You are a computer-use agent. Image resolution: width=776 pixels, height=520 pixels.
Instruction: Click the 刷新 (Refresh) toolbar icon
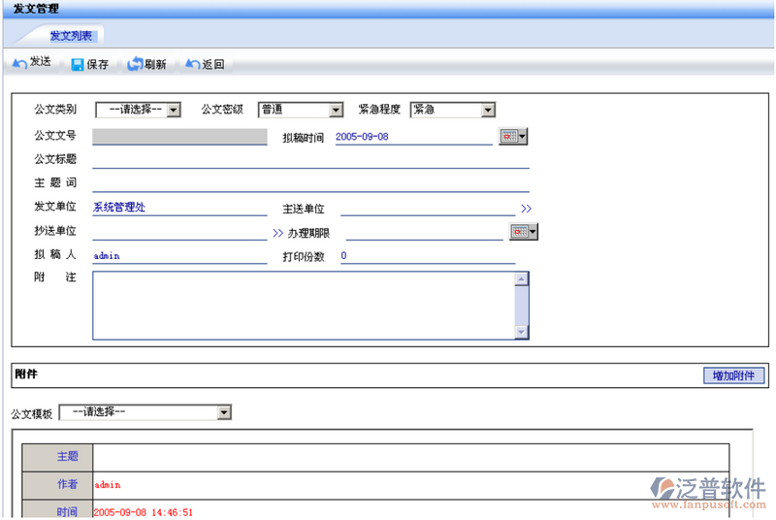135,64
